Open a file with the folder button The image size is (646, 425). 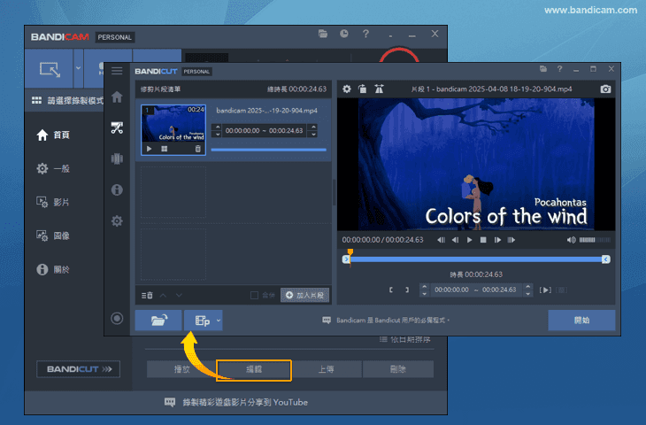[158, 321]
